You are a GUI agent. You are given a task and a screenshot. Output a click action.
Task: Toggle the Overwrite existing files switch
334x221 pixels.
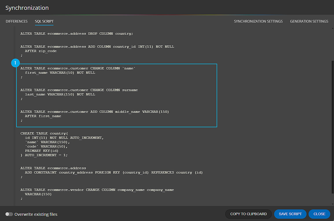(9, 214)
